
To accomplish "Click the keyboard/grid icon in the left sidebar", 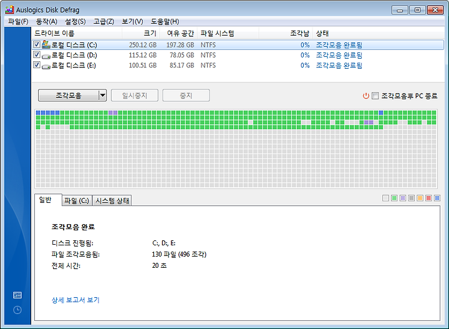I will (17, 295).
